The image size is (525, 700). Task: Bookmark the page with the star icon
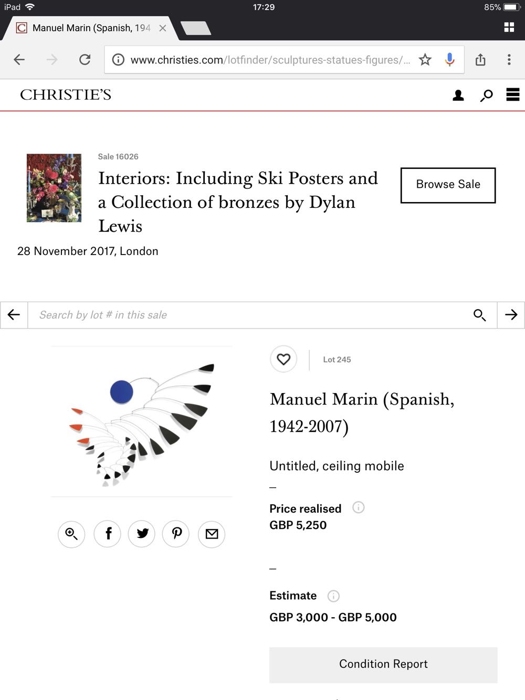425,60
